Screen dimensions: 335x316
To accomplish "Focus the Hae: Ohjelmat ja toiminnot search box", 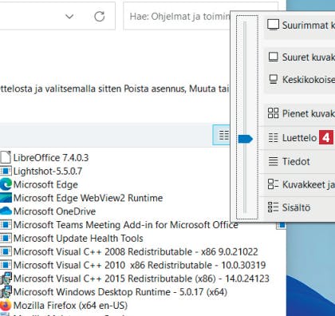I will [177, 17].
